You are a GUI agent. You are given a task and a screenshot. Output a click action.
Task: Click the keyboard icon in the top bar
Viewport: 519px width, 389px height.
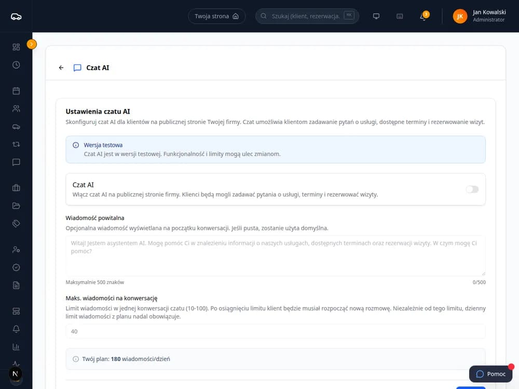point(400,16)
